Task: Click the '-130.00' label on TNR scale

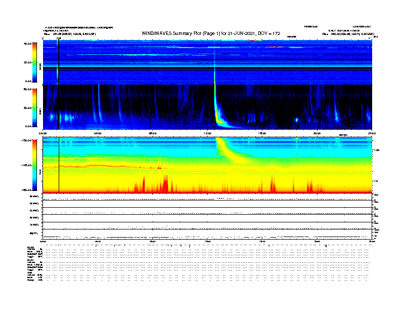Action: [x=26, y=140]
